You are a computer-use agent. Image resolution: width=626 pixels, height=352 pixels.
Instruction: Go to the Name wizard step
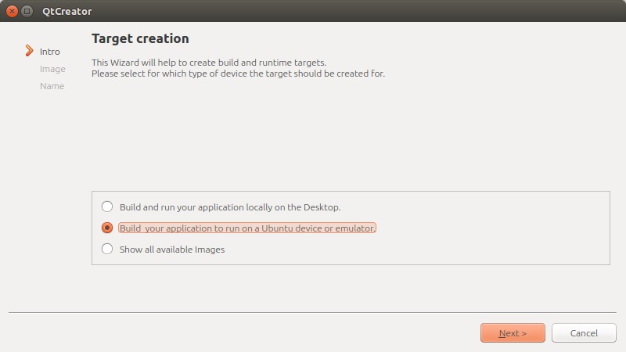[x=52, y=86]
